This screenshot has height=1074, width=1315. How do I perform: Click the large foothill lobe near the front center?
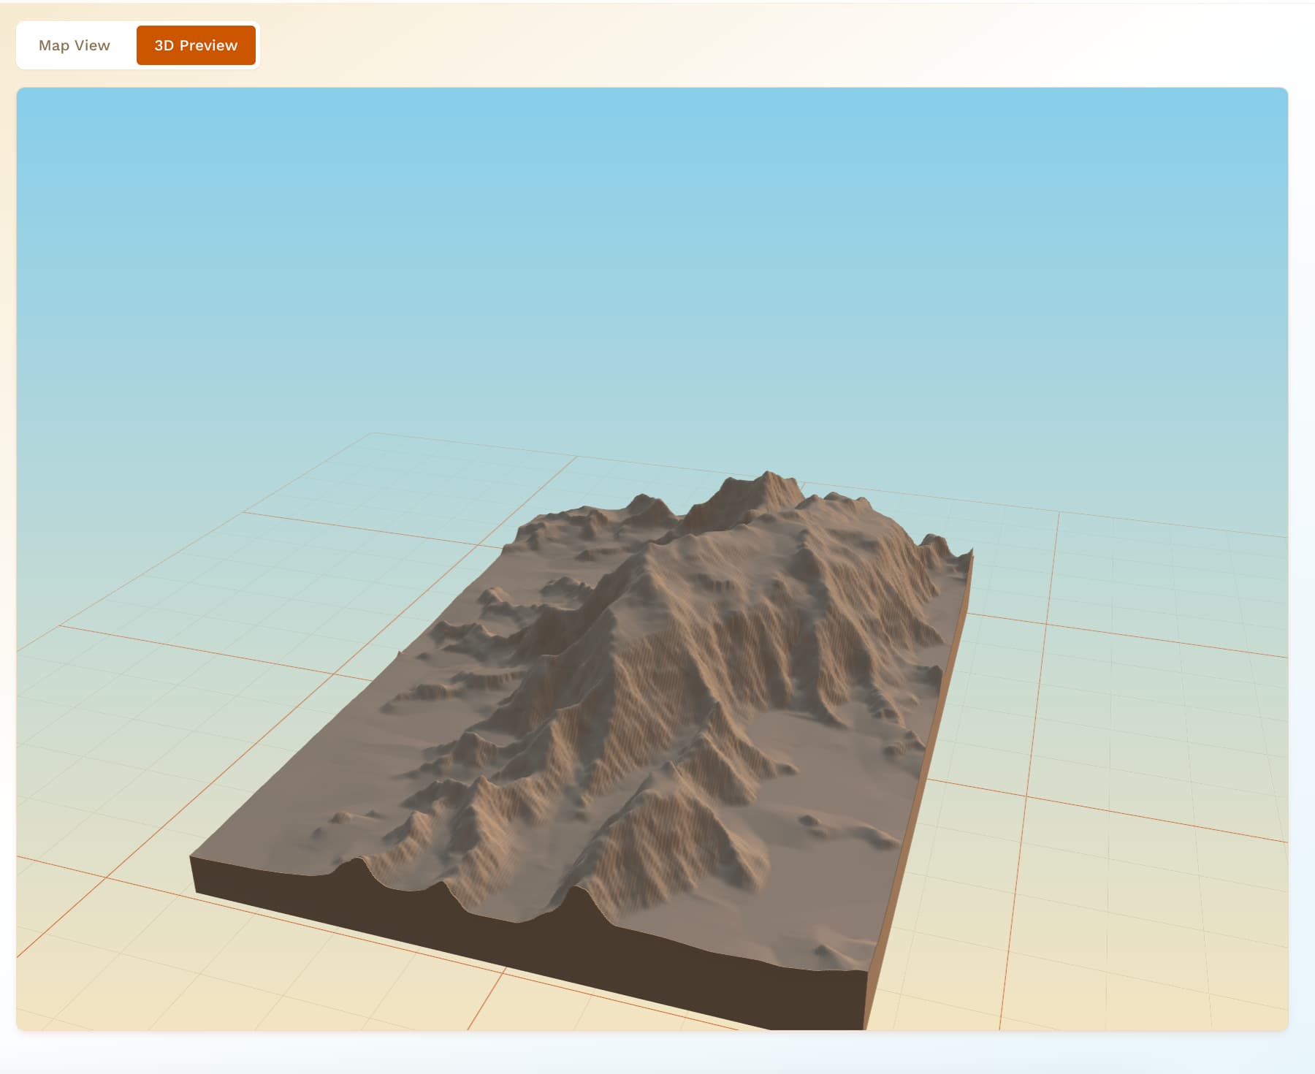(679, 840)
